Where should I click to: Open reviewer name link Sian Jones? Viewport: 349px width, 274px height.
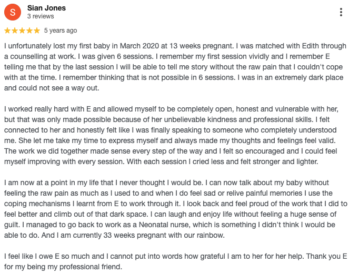click(x=46, y=8)
